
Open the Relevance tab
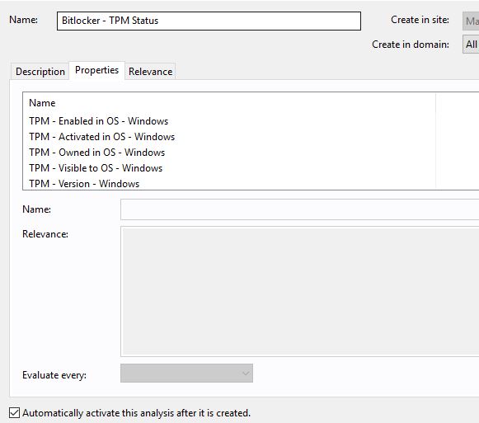150,72
